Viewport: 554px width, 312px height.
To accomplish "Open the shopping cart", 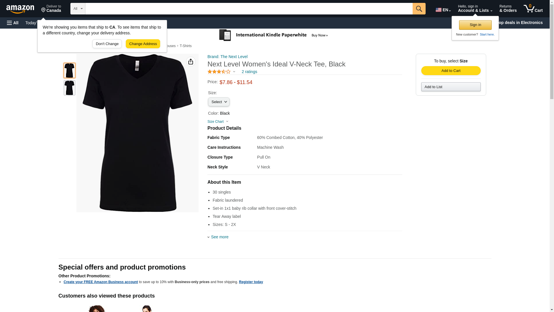I will pyautogui.click(x=533, y=9).
